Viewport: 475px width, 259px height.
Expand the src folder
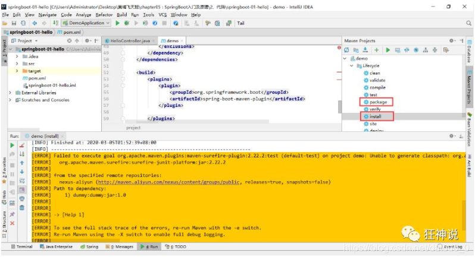click(x=17, y=64)
